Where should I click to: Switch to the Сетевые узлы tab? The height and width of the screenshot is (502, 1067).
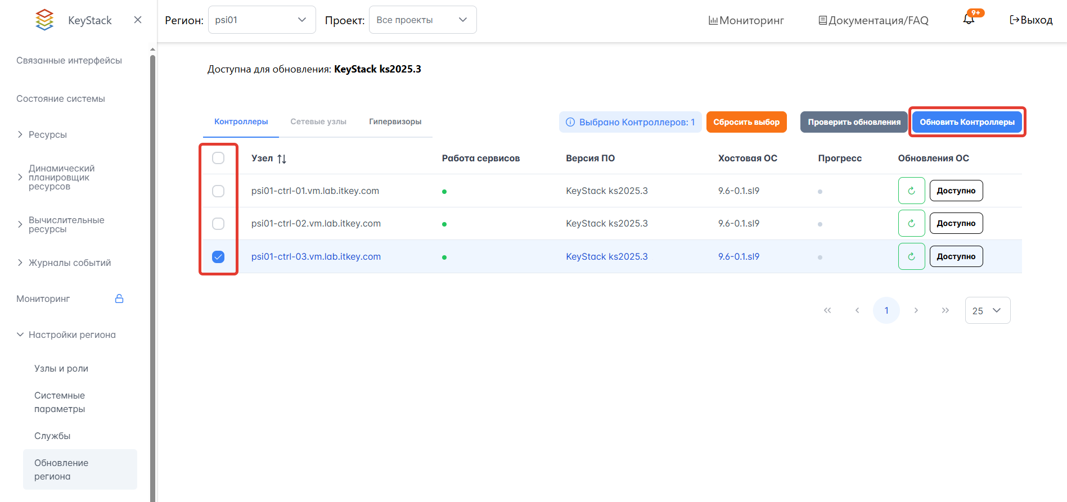(318, 121)
